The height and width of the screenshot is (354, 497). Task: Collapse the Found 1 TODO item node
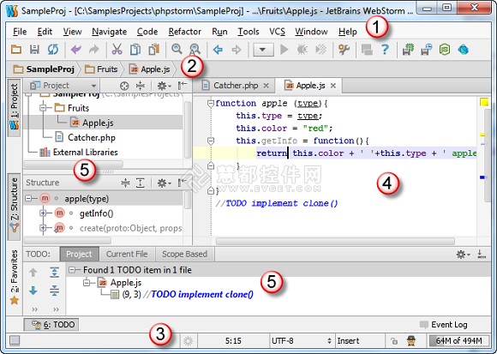pos(72,270)
